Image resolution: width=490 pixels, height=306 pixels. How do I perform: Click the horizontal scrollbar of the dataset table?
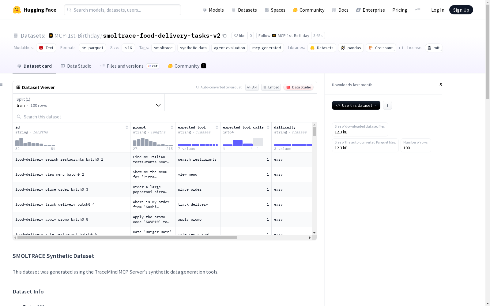pyautogui.click(x=127, y=237)
